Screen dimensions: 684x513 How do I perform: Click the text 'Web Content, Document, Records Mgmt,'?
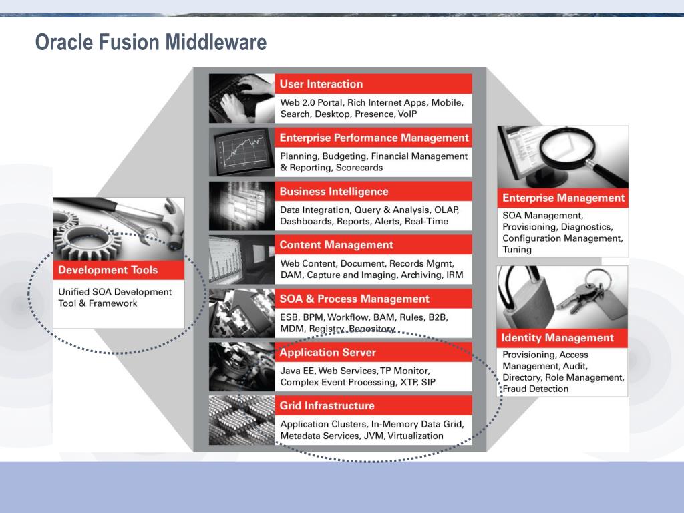click(x=367, y=263)
